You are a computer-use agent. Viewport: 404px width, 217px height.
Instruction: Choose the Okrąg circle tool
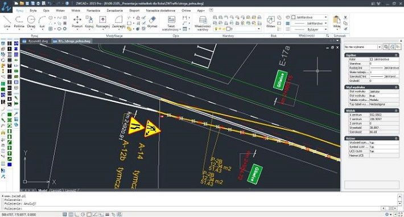[31, 22]
